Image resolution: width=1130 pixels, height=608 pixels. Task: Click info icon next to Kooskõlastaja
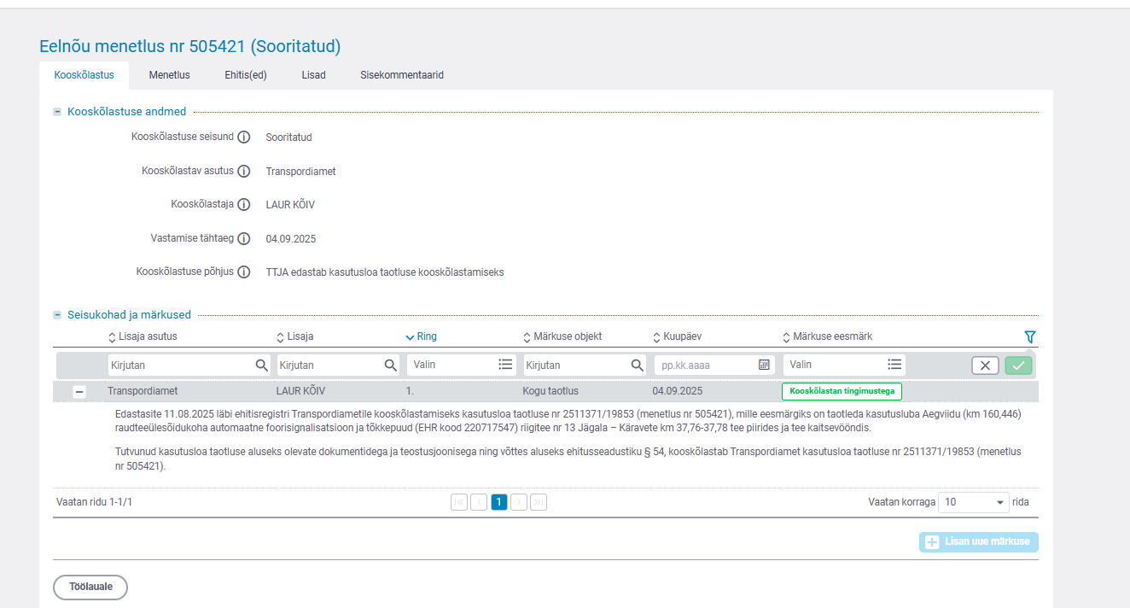(243, 205)
